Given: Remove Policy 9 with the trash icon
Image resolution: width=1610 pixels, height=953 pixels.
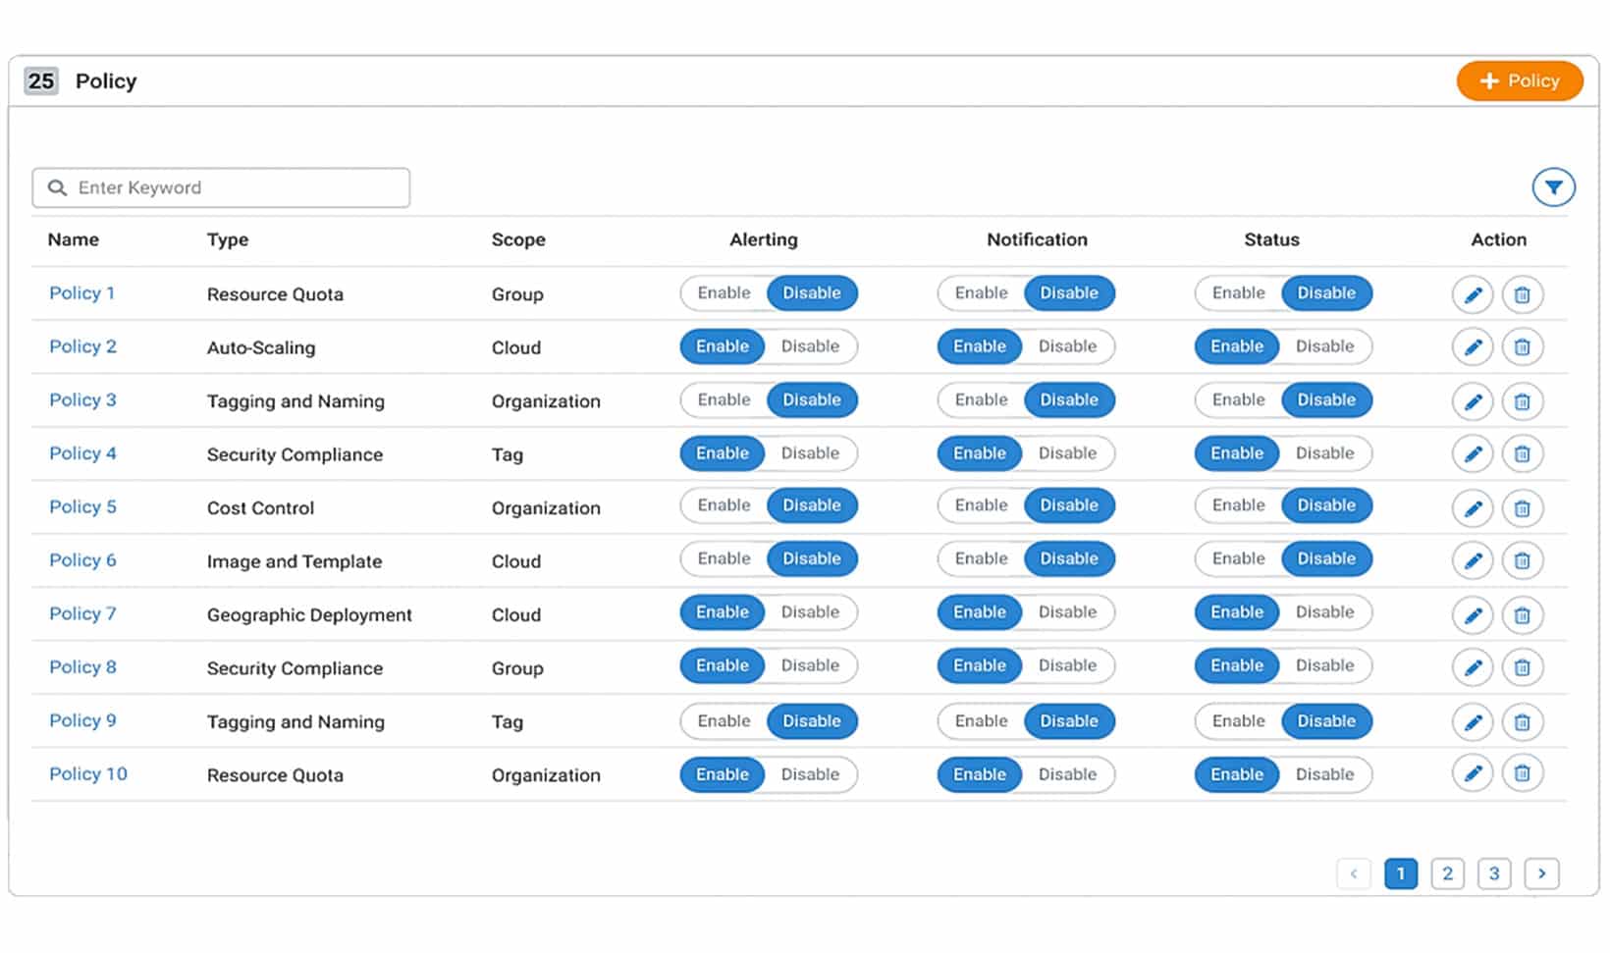Looking at the screenshot, I should coord(1522,722).
